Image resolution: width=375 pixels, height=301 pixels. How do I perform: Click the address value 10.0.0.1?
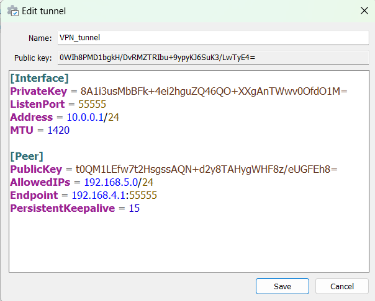(85, 117)
